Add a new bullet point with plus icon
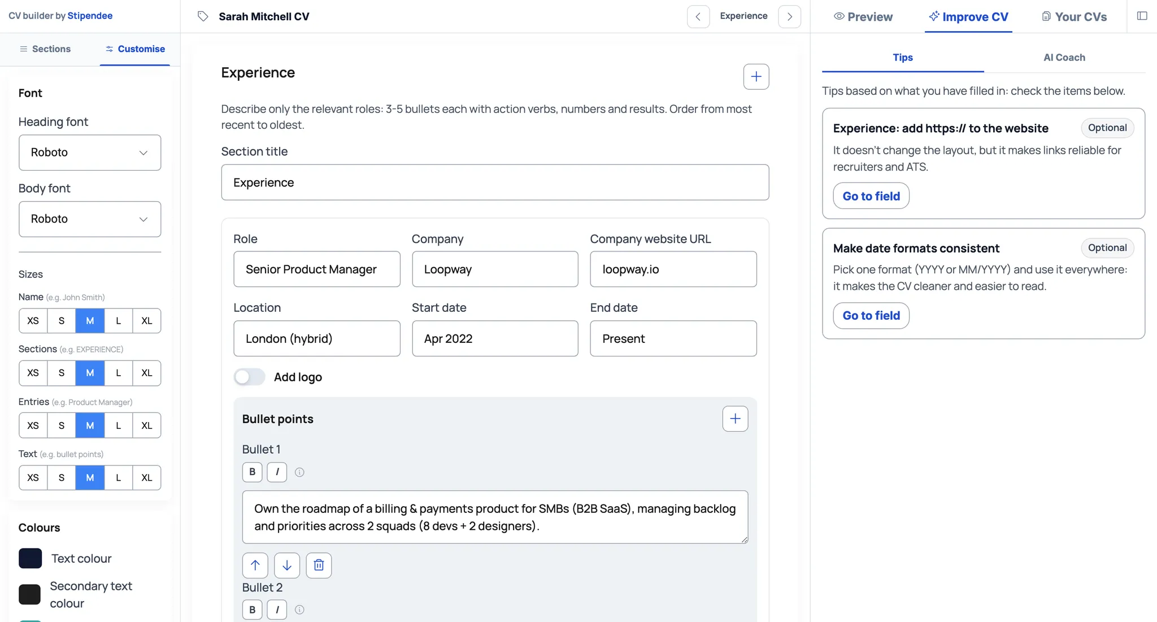Image resolution: width=1157 pixels, height=622 pixels. pos(735,419)
